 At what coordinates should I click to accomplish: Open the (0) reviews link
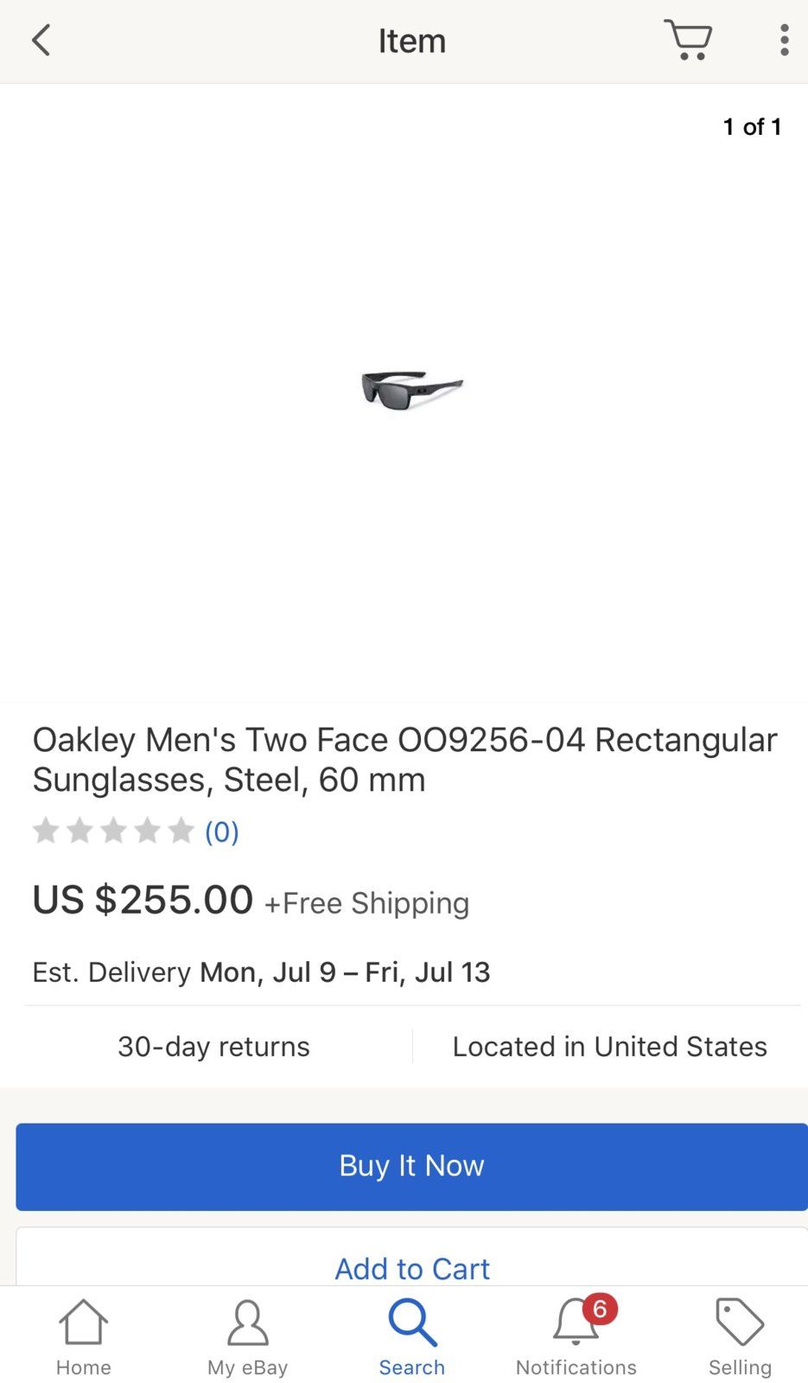(221, 832)
